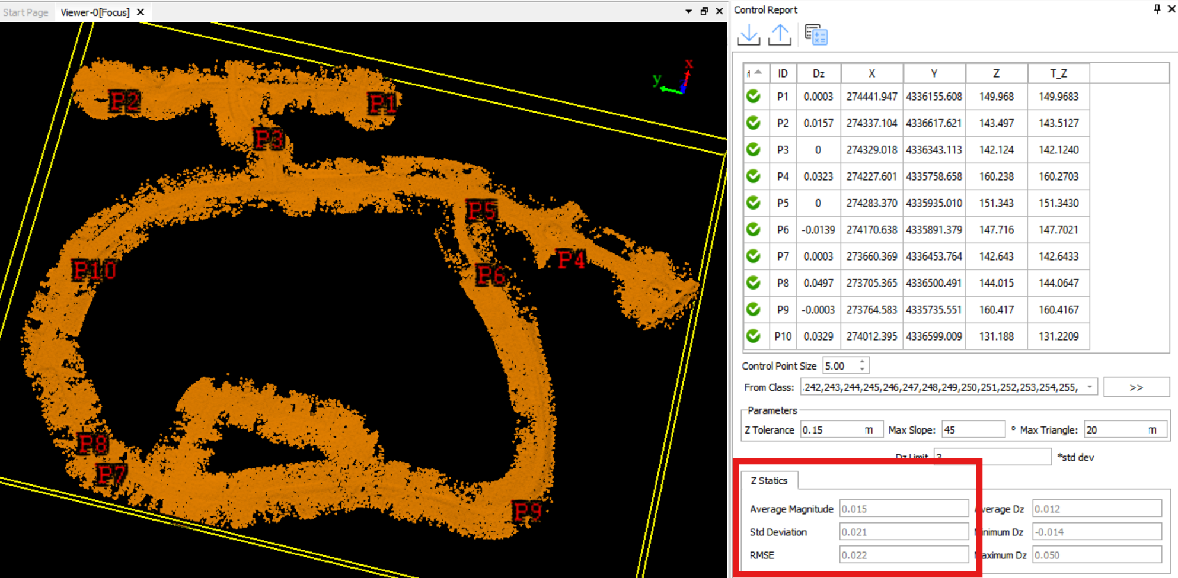Pin the Control Report panel
The image size is (1178, 578).
coord(1157,9)
